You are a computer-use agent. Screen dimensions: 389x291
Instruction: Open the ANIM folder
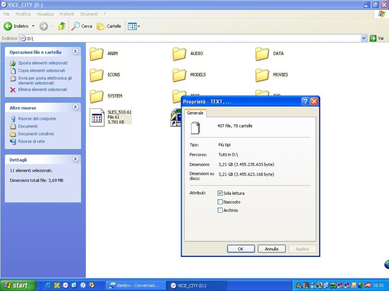96,54
